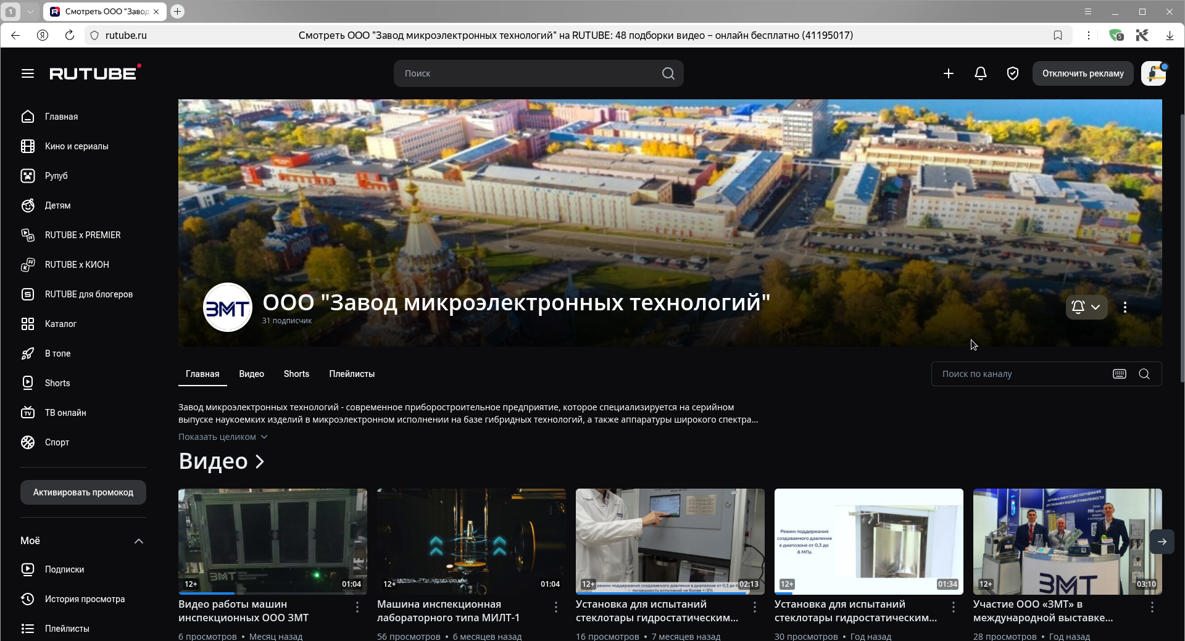Collapse the "Моё" sidebar section
1185x641 pixels.
click(139, 541)
